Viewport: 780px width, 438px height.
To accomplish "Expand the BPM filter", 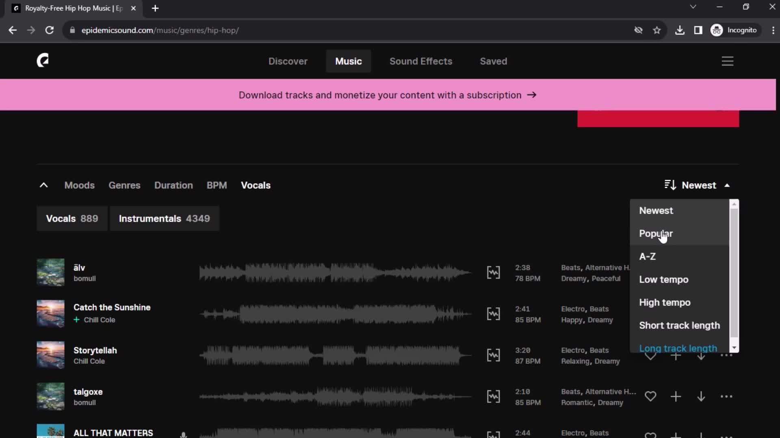I will [x=217, y=185].
